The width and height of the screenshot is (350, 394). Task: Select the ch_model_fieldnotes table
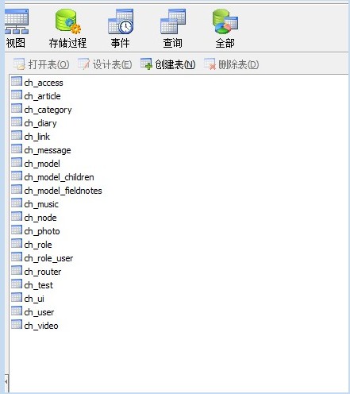click(x=56, y=191)
